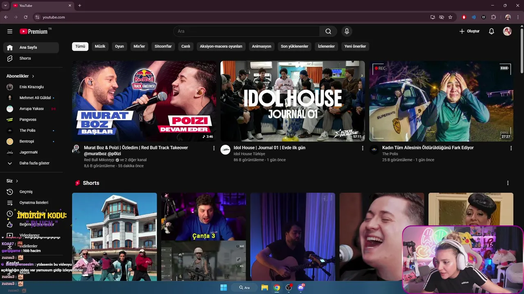Open options menu for The Polis video
The height and width of the screenshot is (294, 524).
511,148
